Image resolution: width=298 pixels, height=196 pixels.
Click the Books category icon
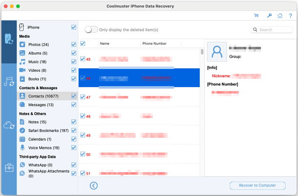click(22, 79)
